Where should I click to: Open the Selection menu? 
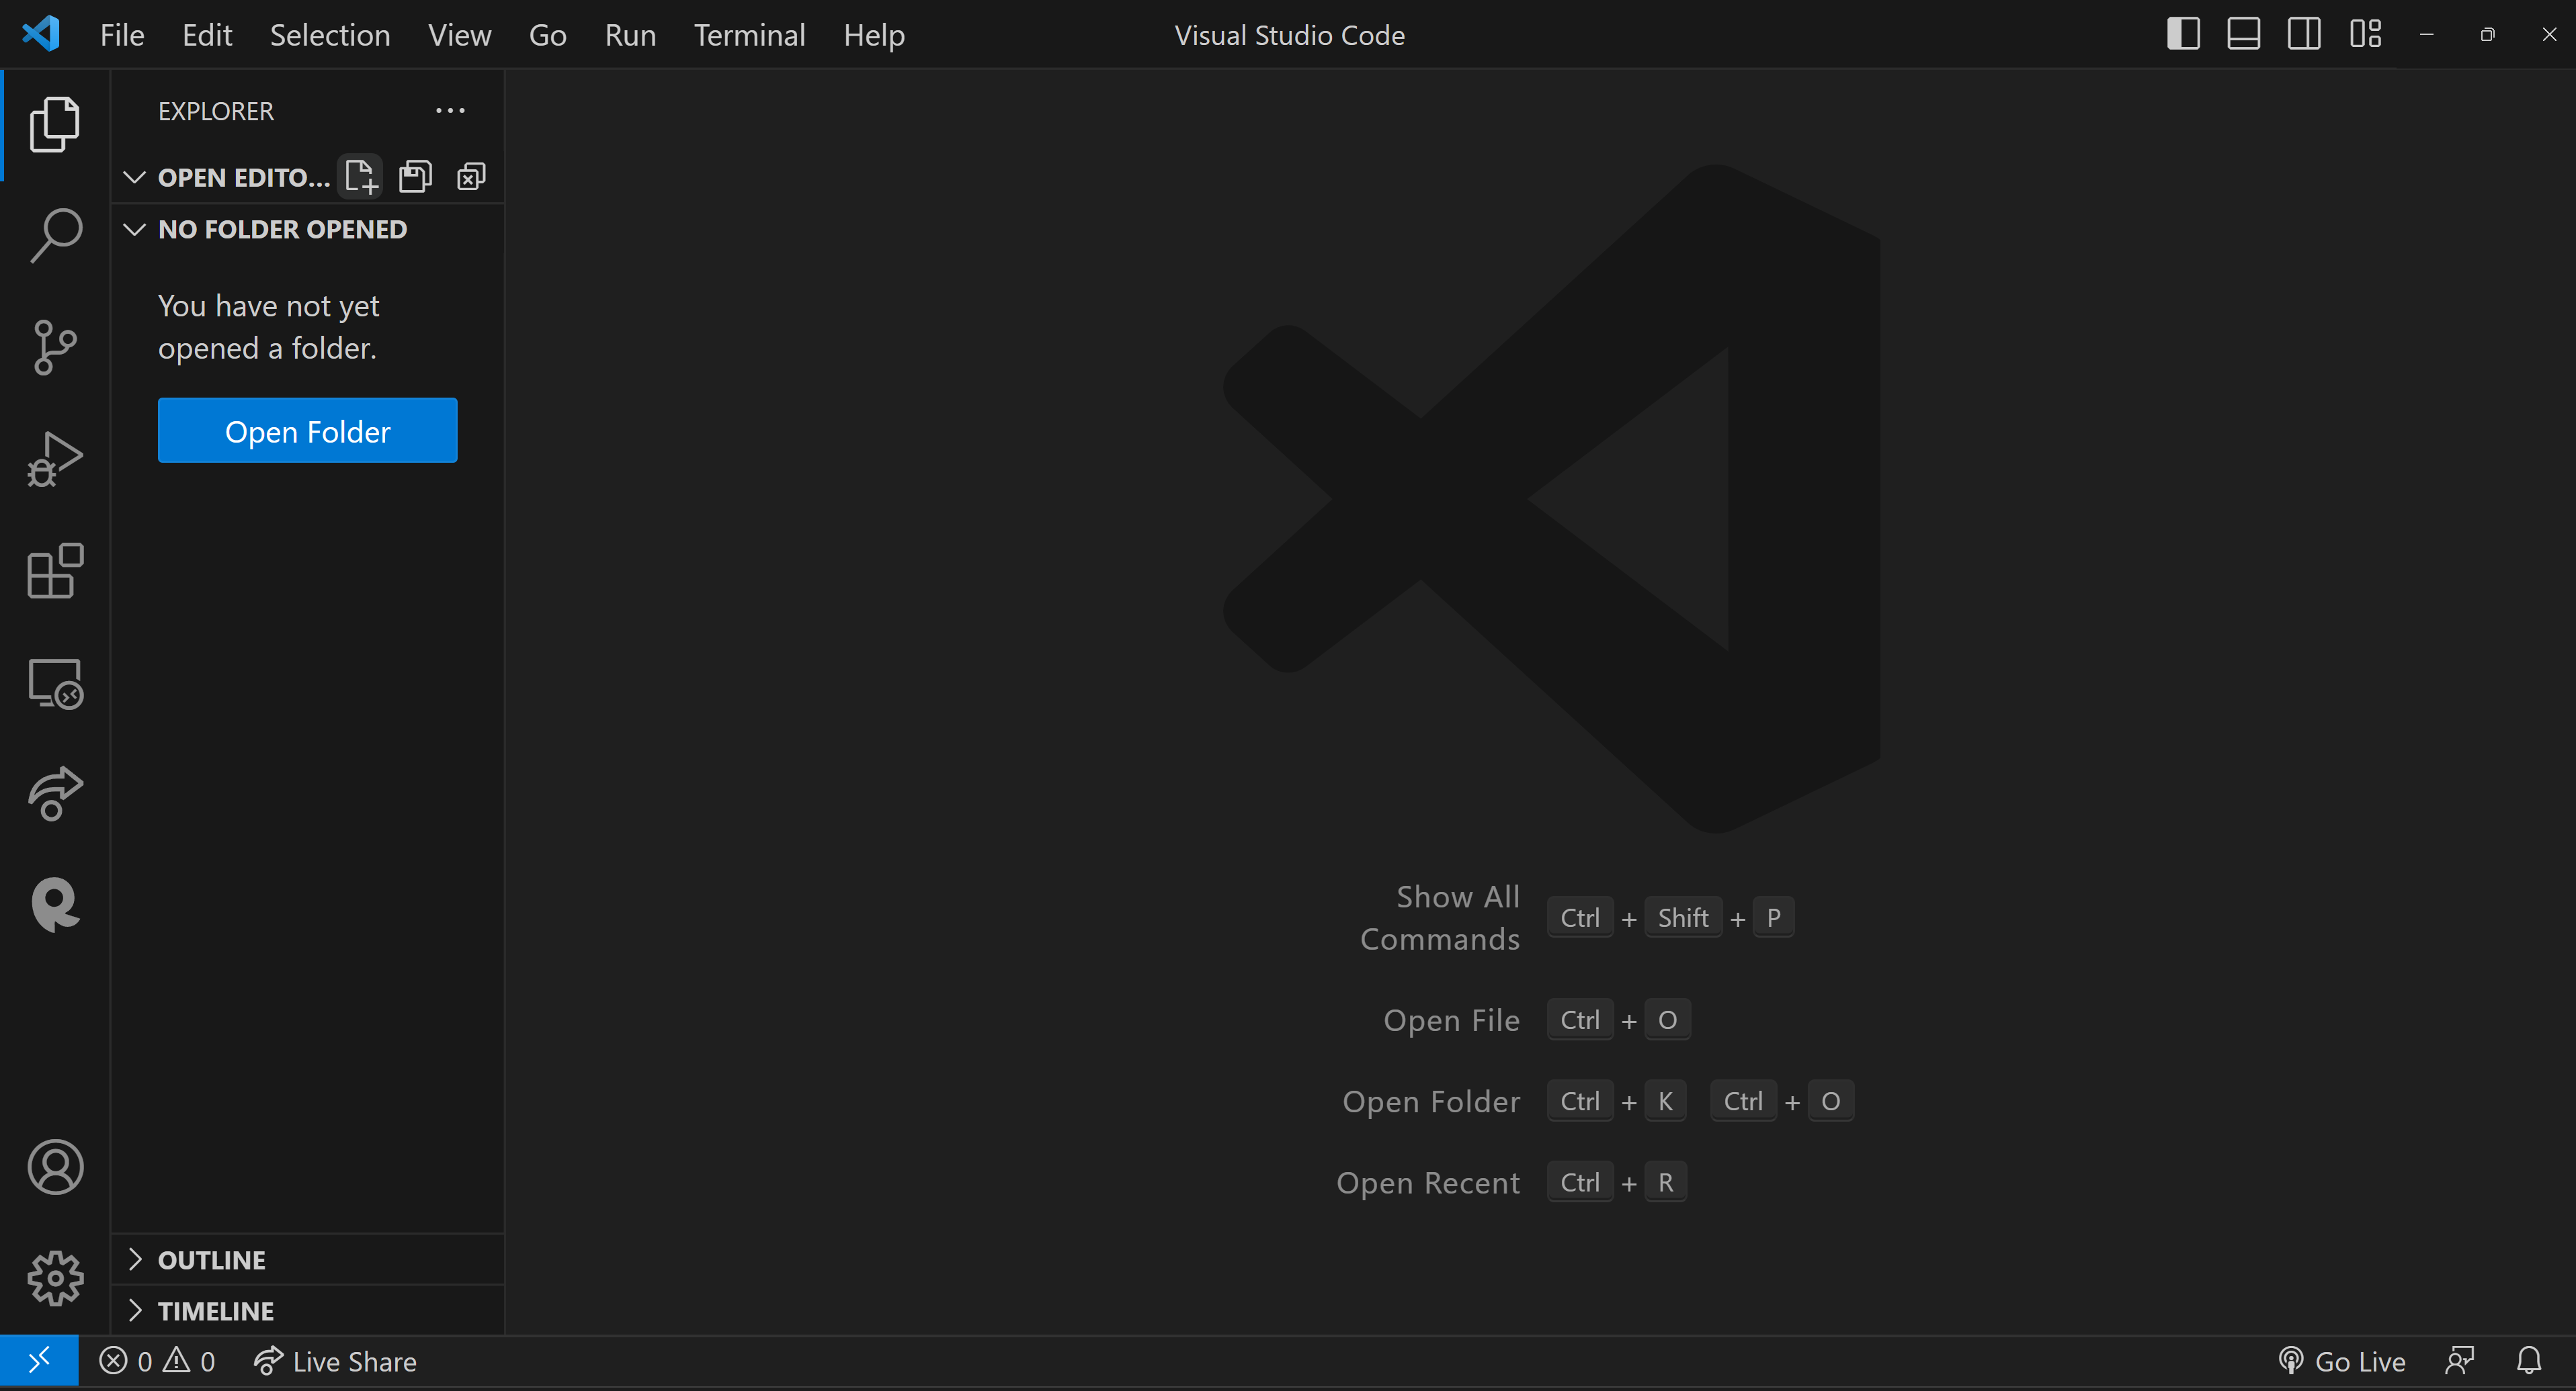330,35
